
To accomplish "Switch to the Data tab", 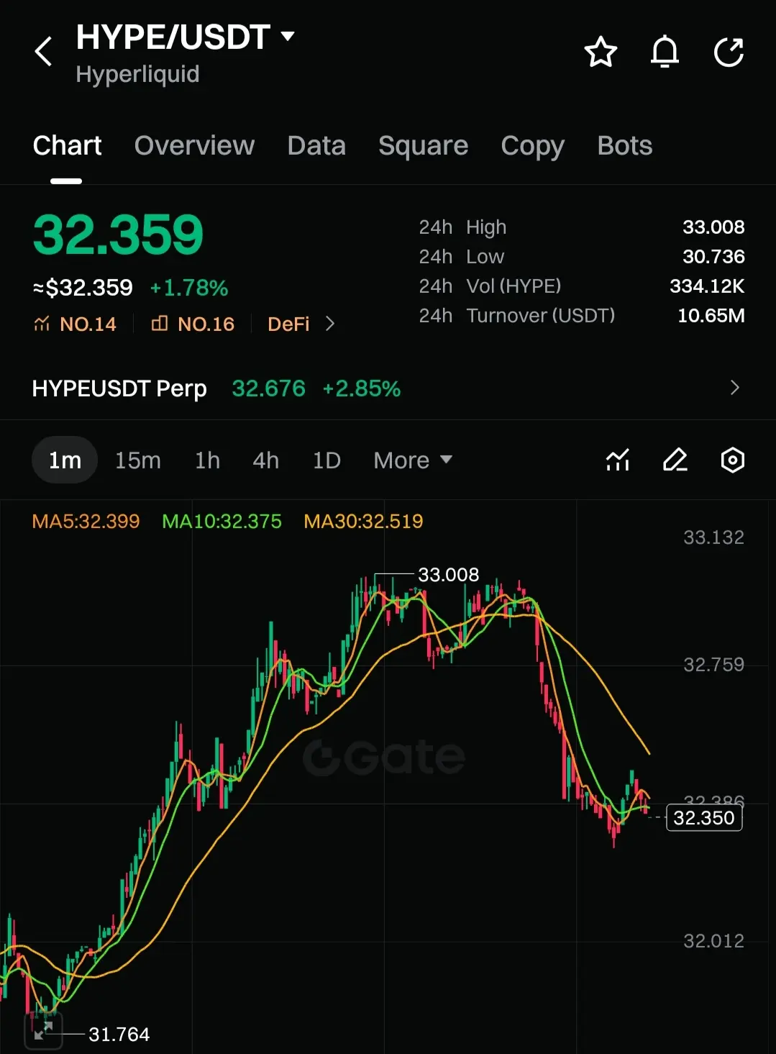I will coord(316,146).
